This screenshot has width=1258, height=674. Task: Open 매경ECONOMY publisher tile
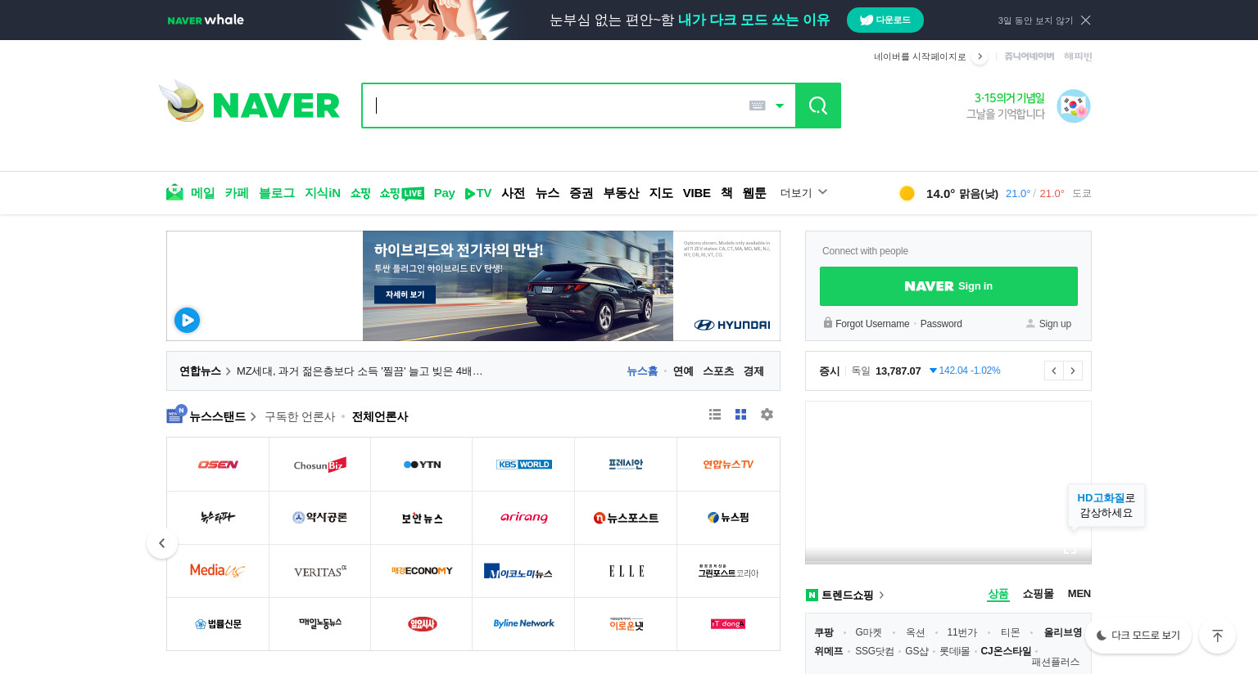tap(422, 571)
